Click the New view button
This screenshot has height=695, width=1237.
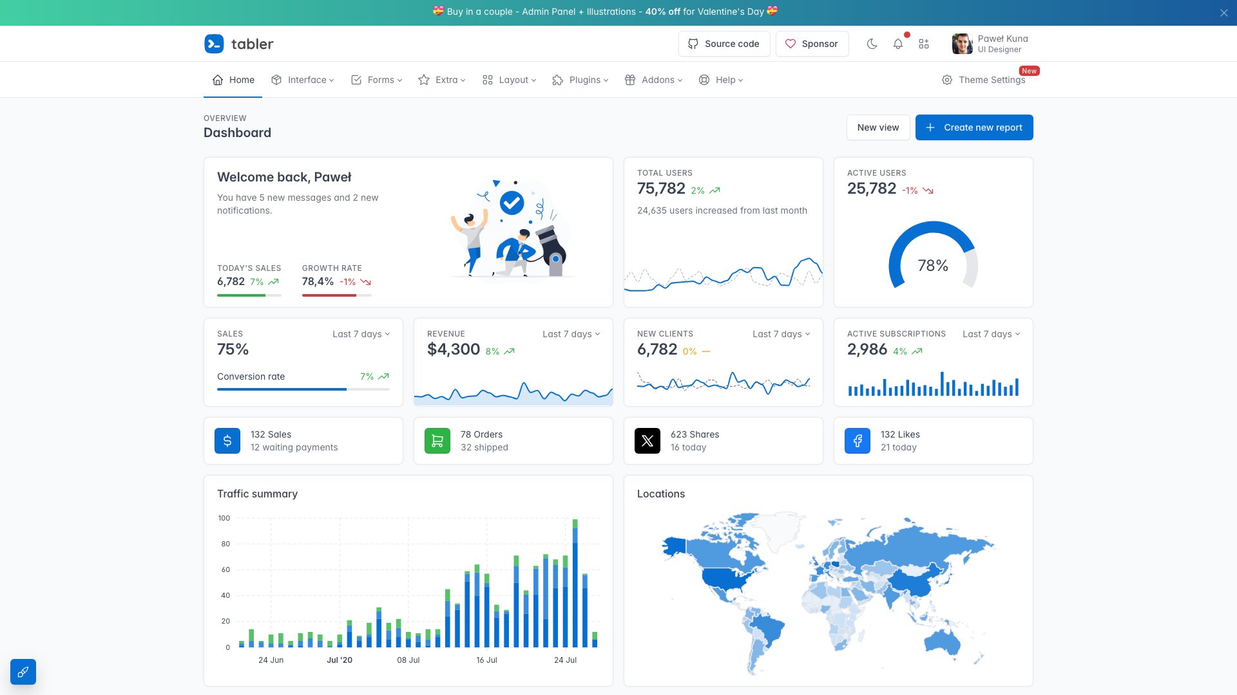pos(877,127)
